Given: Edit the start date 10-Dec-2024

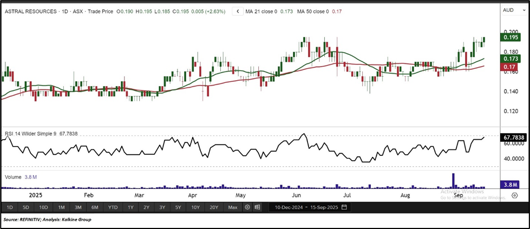Looking at the screenshot, I should pyautogui.click(x=288, y=207).
